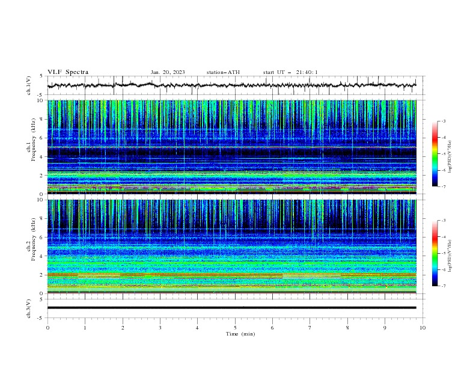Click the "-7" label on ch.2 color bar

pyautogui.click(x=443, y=286)
